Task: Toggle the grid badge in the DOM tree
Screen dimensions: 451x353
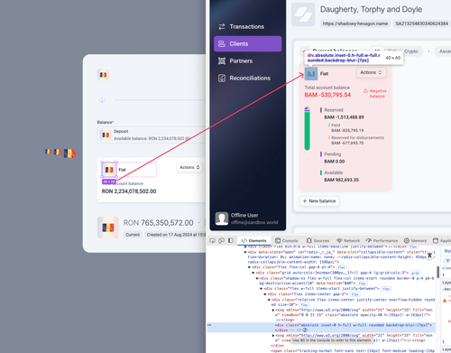Action: tap(415, 273)
